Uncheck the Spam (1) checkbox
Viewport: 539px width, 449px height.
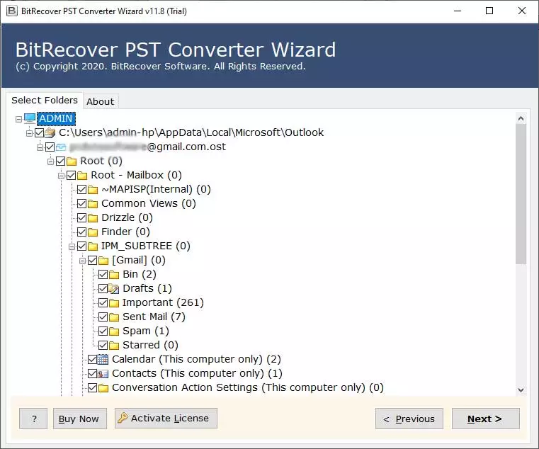pyautogui.click(x=103, y=331)
